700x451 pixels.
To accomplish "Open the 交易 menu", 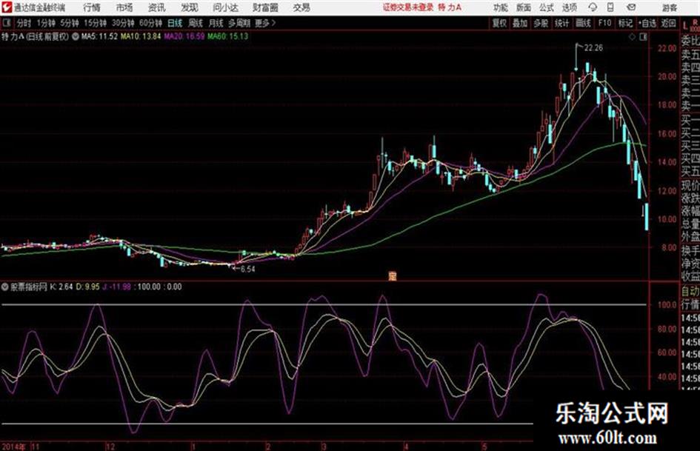I will click(301, 7).
